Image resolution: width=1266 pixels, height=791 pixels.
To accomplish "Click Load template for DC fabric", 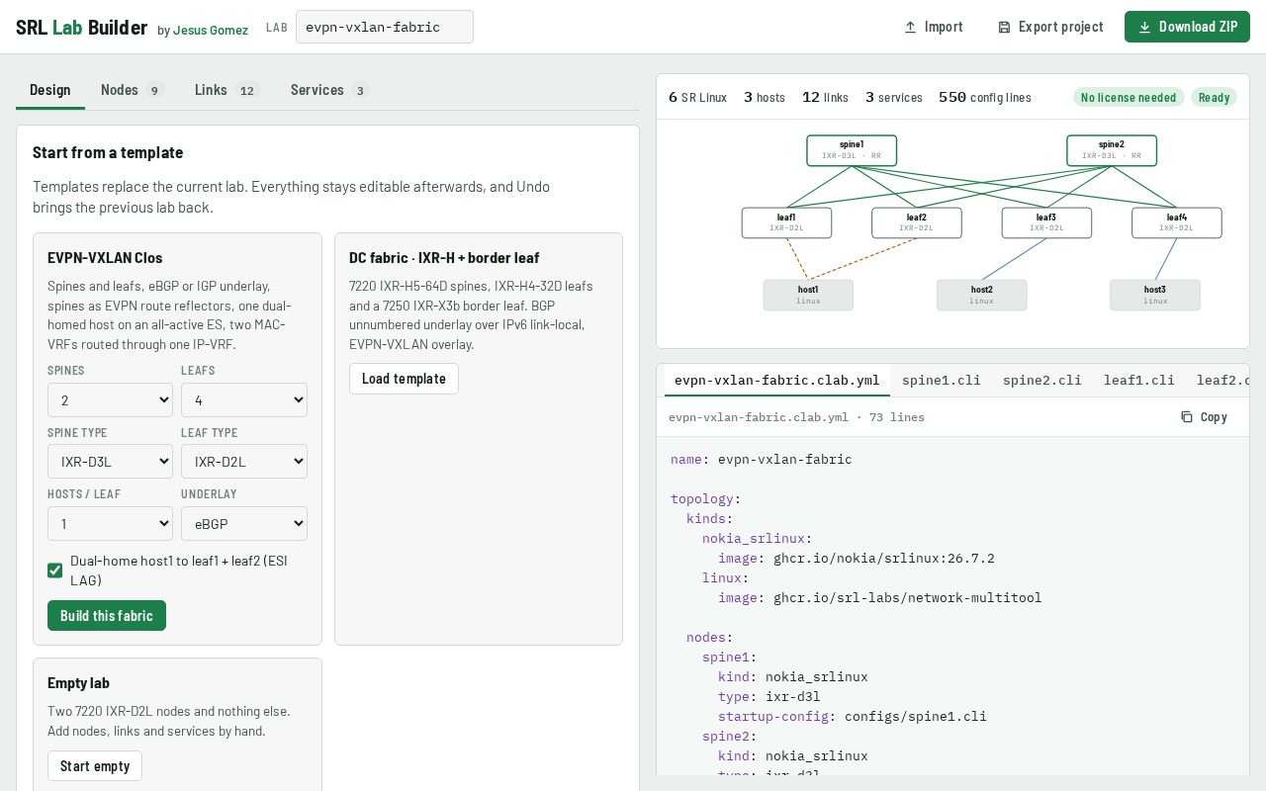I will [404, 379].
